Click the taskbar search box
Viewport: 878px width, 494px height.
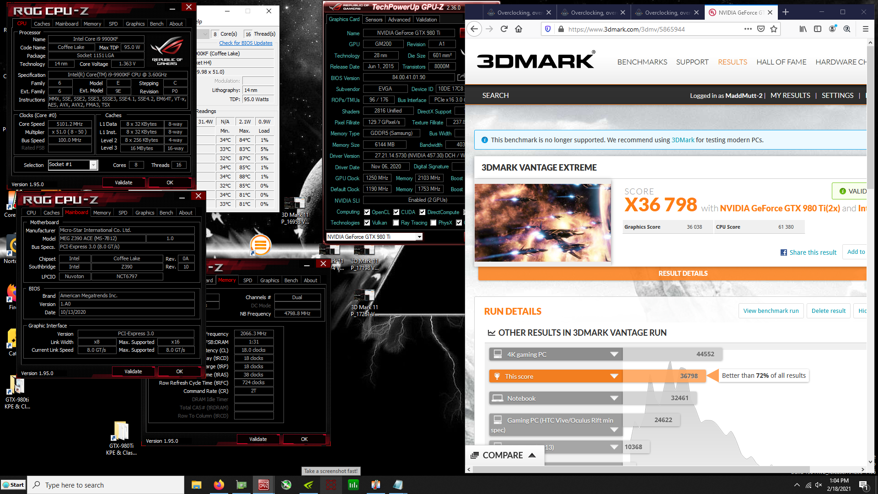pos(106,485)
